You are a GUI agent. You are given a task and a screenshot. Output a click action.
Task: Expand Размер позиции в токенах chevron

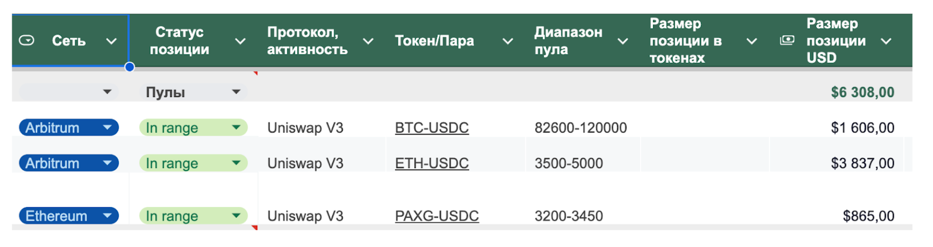click(752, 41)
